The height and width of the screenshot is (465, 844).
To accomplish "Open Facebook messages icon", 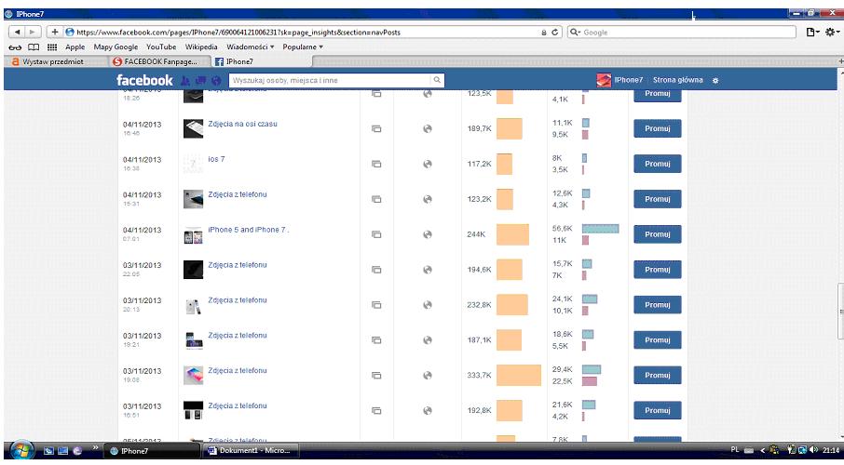I will [x=201, y=81].
